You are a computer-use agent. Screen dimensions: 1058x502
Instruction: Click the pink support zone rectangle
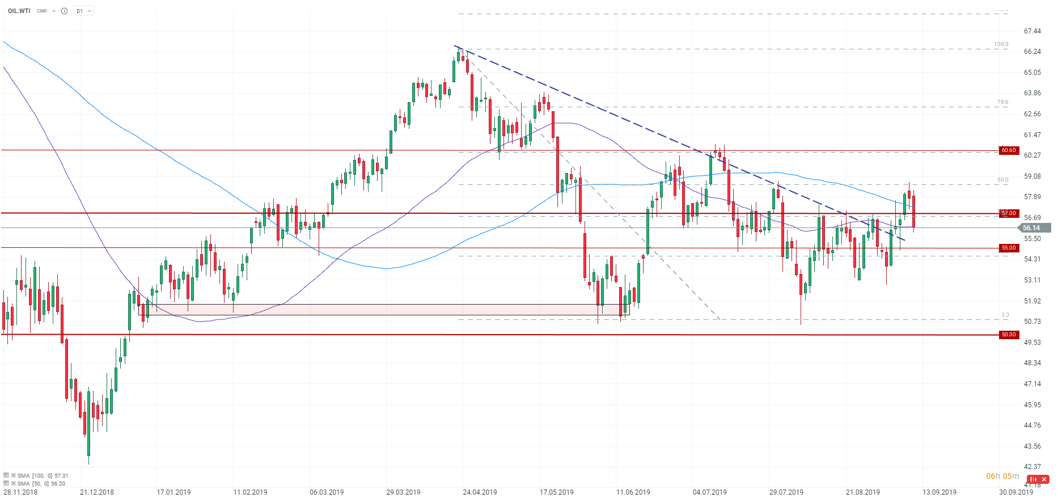[x=383, y=310]
